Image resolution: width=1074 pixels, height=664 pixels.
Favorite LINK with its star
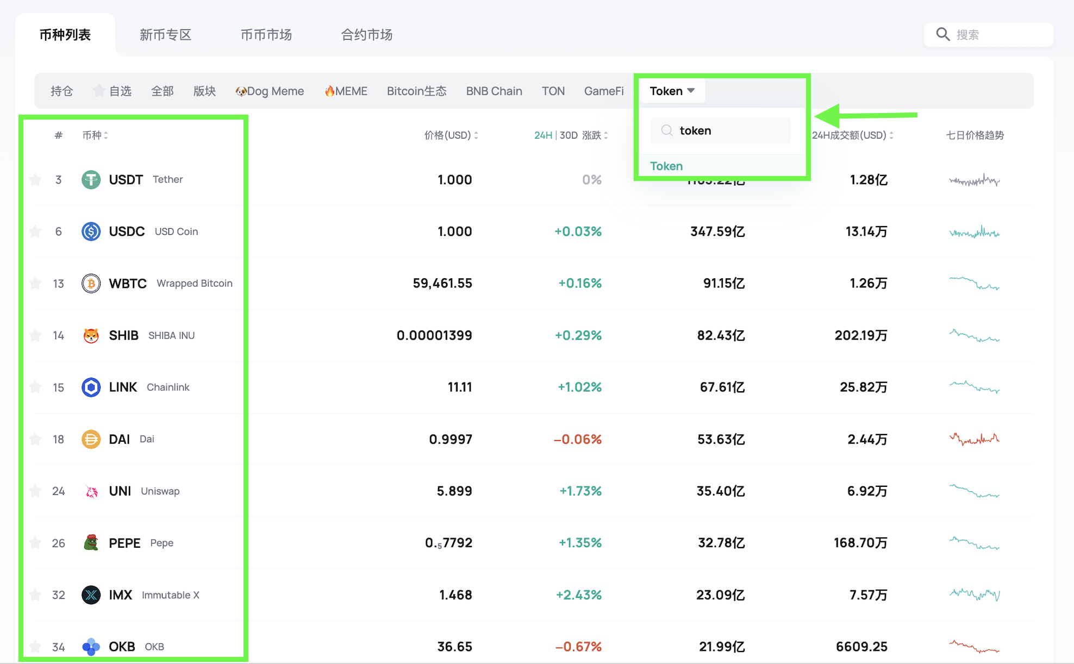(35, 387)
